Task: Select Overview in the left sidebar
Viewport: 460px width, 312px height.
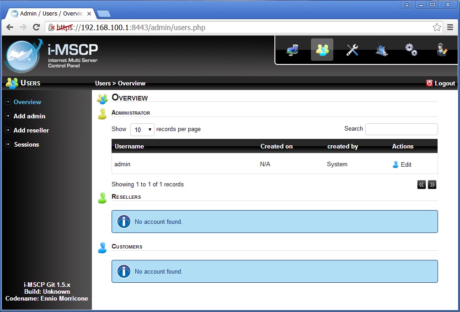Action: (x=27, y=102)
